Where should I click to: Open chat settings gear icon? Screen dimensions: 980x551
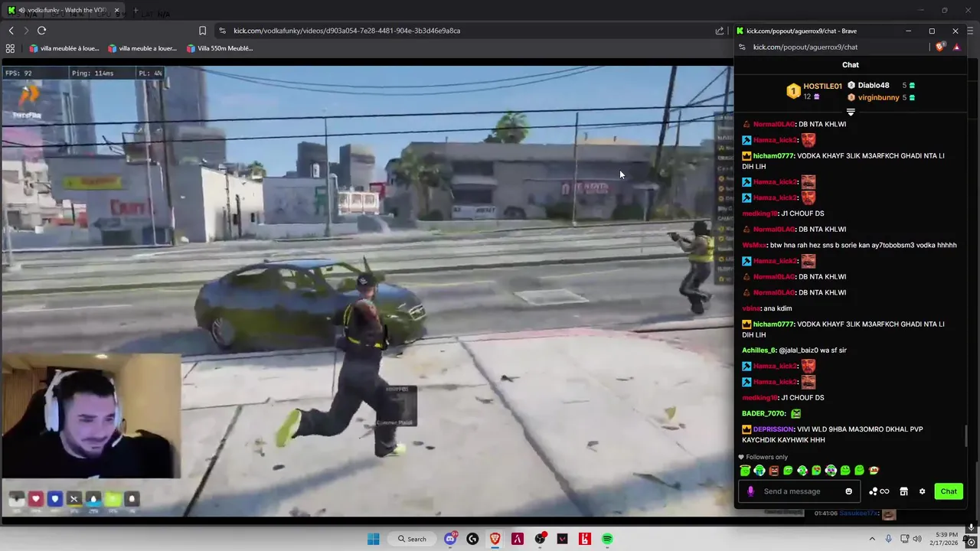click(922, 491)
